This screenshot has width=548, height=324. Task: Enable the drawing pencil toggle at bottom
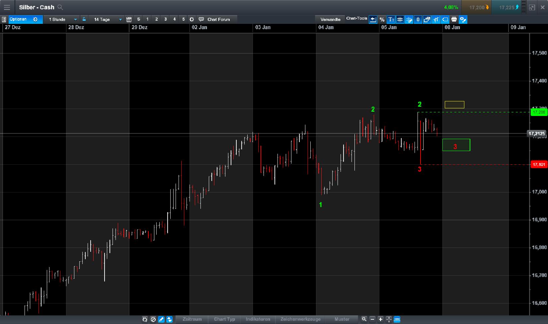point(161,319)
